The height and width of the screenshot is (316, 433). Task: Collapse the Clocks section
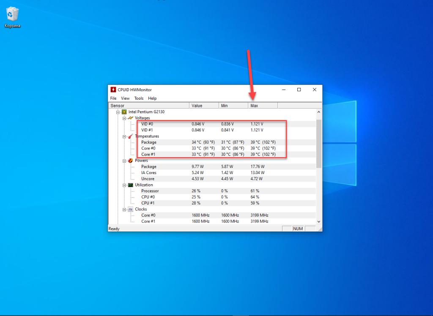click(124, 210)
